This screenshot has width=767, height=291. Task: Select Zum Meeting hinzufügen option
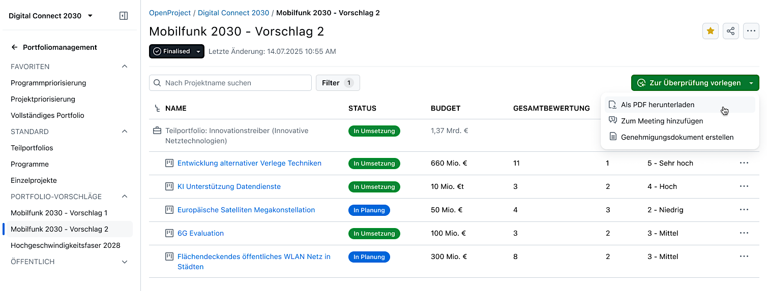[x=662, y=121]
